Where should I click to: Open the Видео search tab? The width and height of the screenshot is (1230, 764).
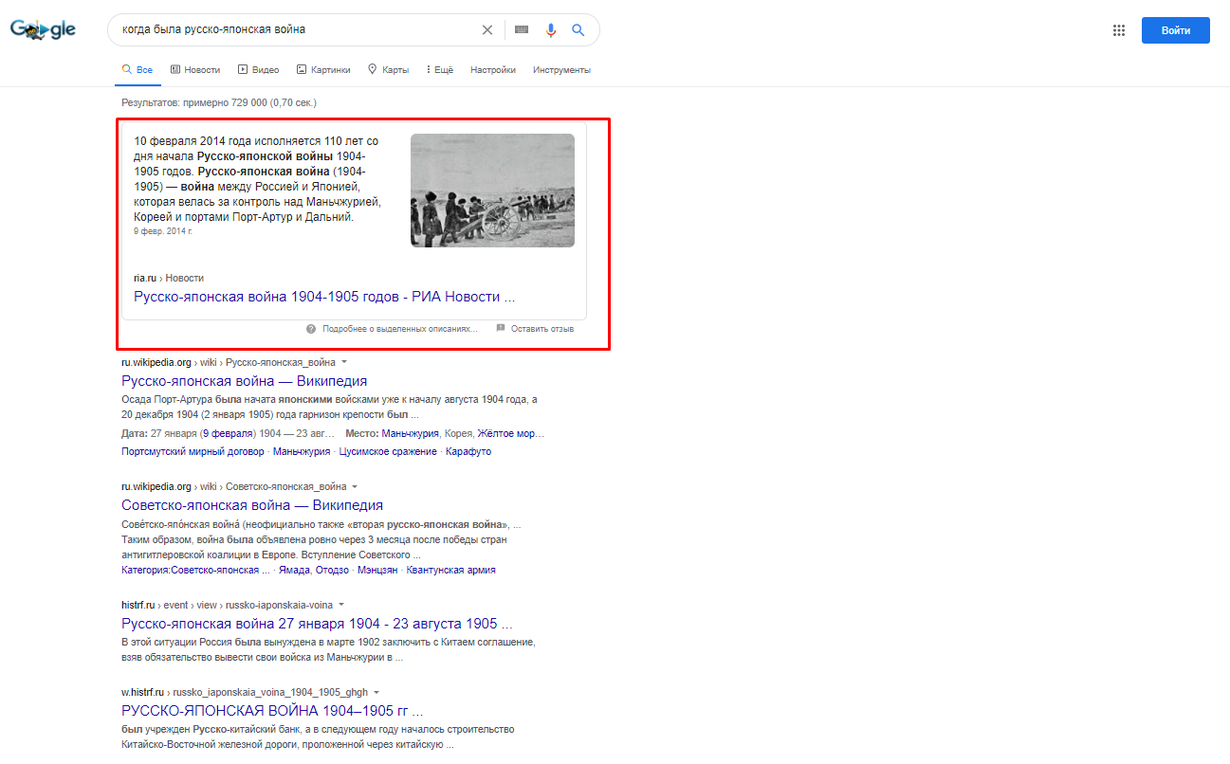(x=258, y=70)
